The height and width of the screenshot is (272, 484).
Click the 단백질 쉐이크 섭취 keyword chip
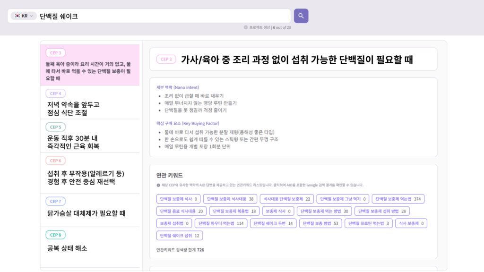180,235
